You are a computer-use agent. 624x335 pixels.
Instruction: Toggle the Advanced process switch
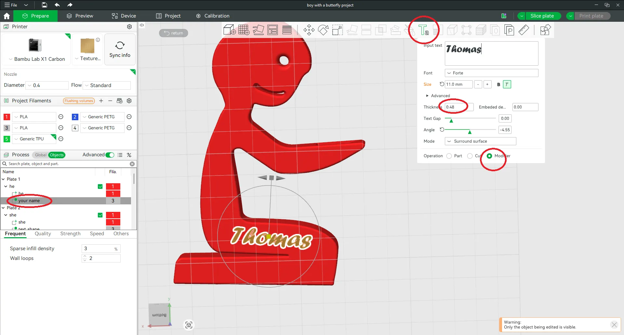(x=110, y=155)
